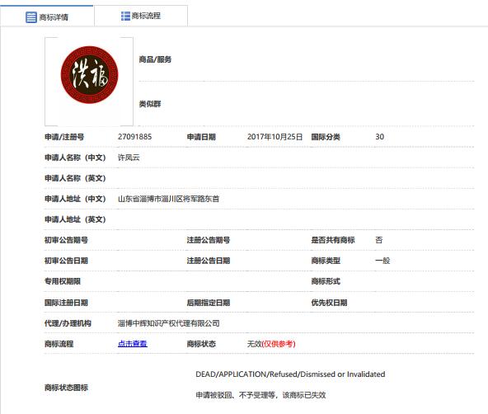Click the 商标状态图标 label
The image size is (488, 414).
tap(66, 388)
